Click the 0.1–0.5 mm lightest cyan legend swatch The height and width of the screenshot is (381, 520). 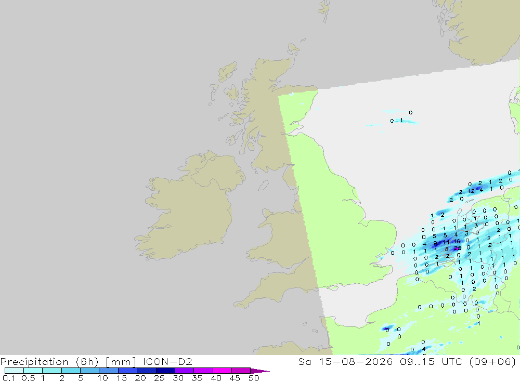pyautogui.click(x=14, y=371)
